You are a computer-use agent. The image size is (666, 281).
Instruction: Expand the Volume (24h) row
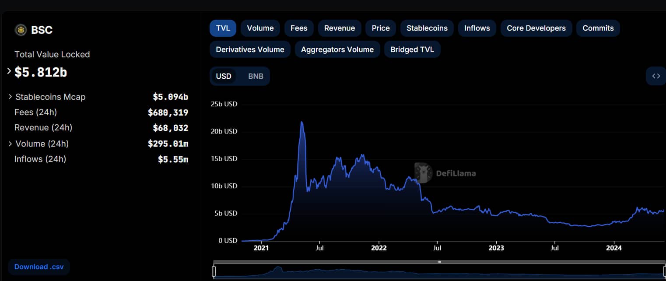tap(11, 144)
